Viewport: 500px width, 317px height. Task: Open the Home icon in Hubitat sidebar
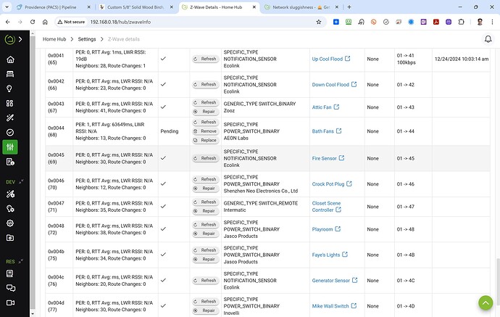click(x=10, y=59)
